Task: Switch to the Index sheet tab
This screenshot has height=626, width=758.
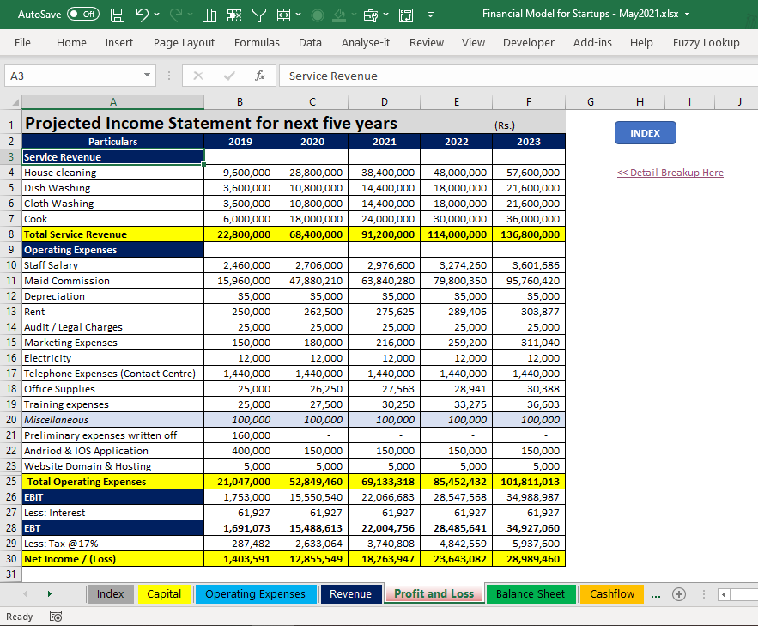Action: (110, 594)
